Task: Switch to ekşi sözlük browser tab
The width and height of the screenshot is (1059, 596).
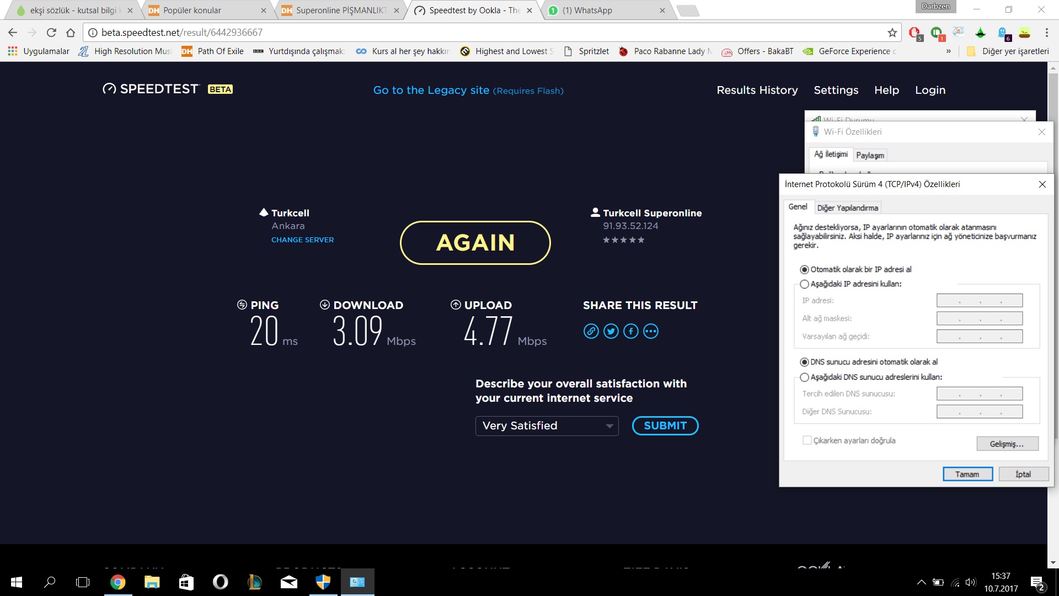Action: (x=72, y=10)
